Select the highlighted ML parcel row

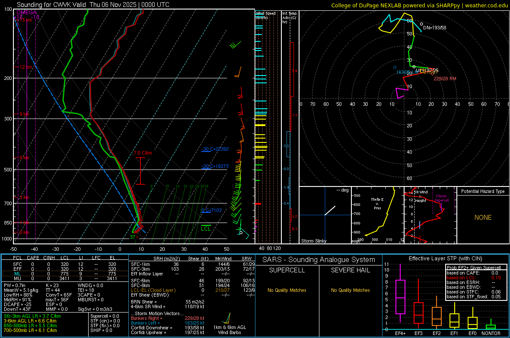click(x=65, y=274)
